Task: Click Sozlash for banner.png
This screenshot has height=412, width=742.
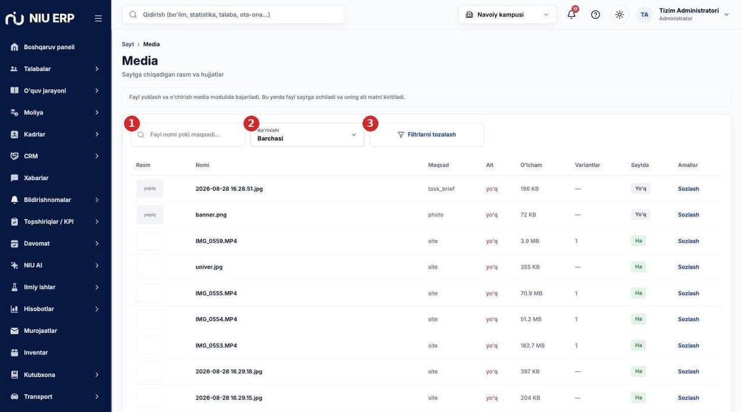Action: (x=689, y=215)
